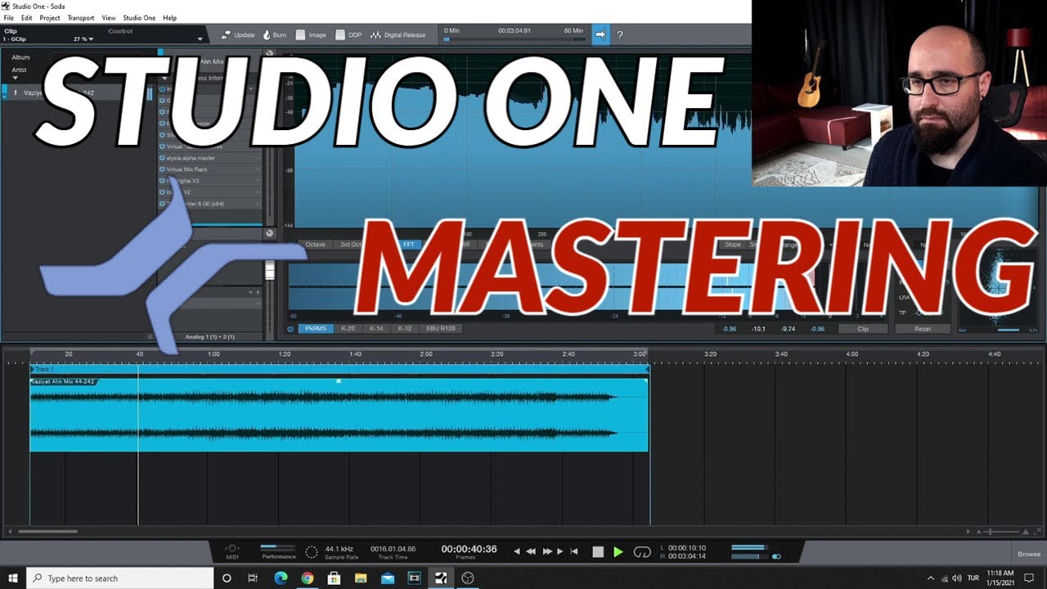Open Virtual Mix Rack insert dropdown arrow
Screen dimensions: 1047x589
[258, 169]
